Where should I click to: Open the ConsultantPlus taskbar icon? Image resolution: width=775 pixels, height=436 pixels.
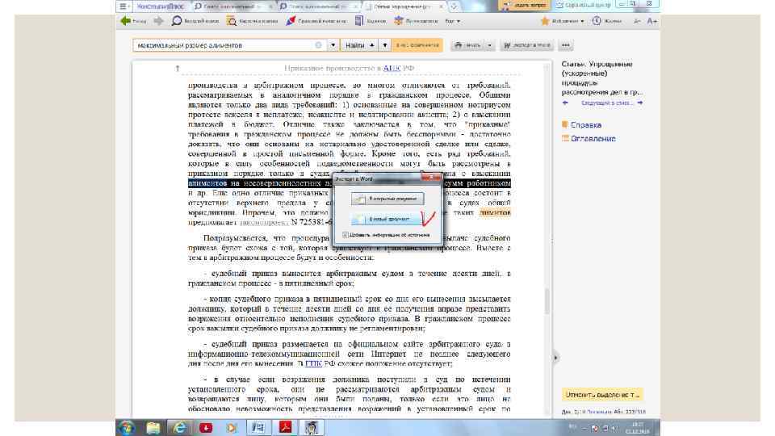coord(311,428)
